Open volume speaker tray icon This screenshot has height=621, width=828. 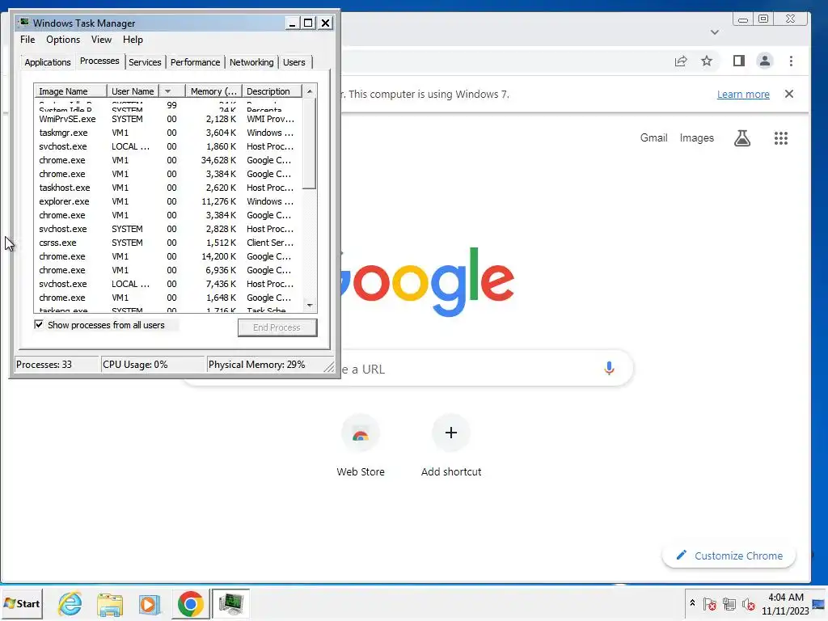(x=748, y=603)
